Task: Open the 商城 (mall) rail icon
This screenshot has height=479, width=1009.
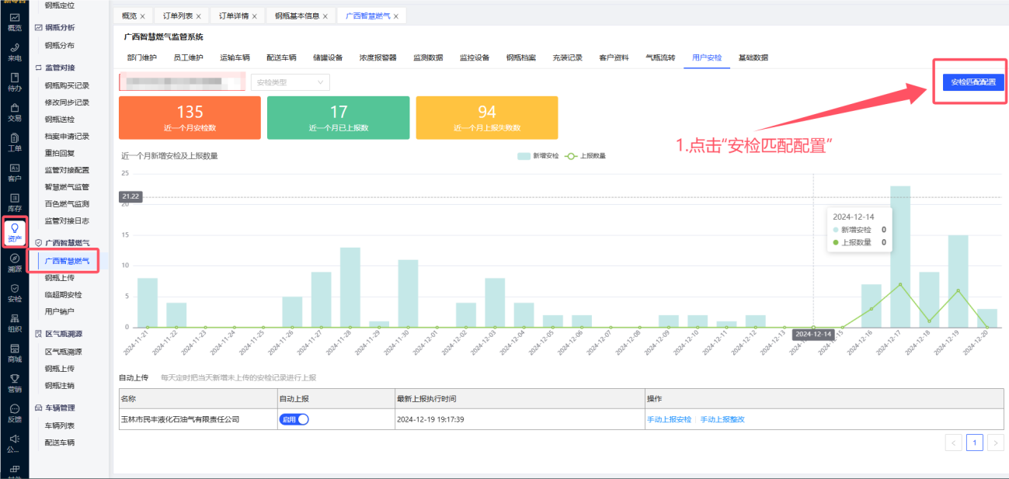Action: tap(14, 353)
